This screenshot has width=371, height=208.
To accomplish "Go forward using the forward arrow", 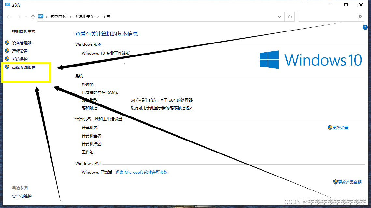I will 19,17.
